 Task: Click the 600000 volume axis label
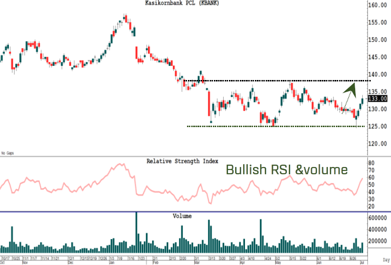pyautogui.click(x=377, y=217)
